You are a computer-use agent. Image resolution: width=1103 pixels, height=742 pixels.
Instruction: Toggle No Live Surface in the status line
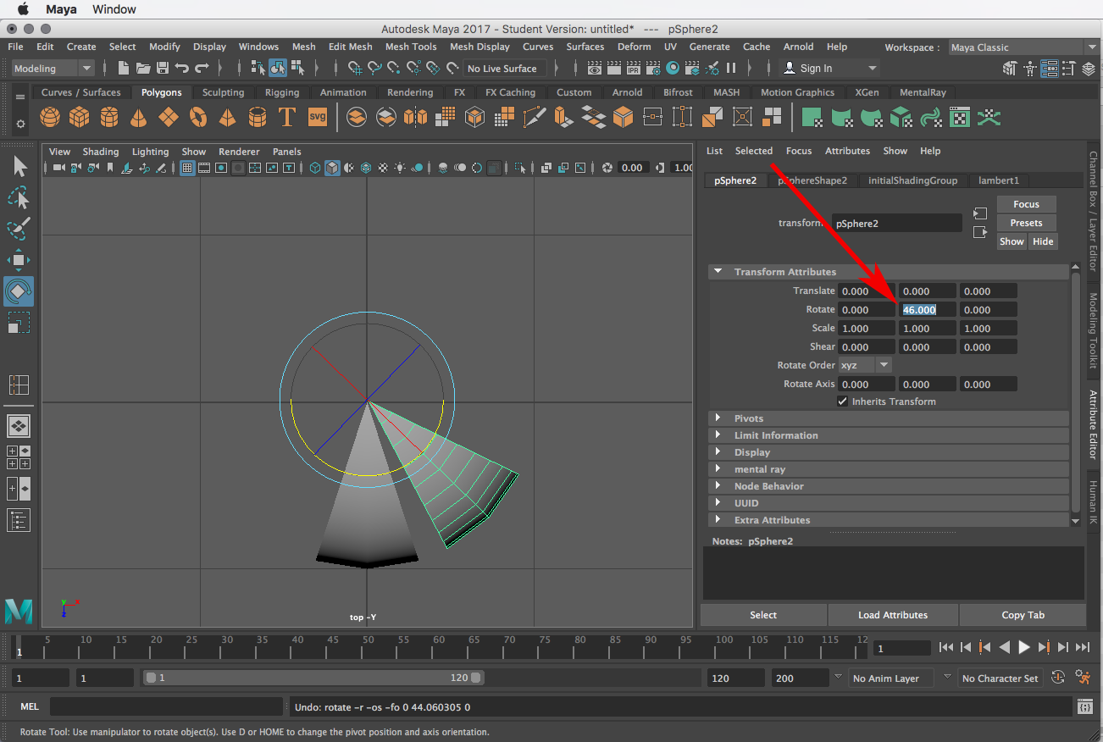(503, 69)
